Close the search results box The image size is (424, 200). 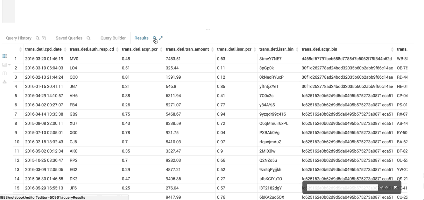click(x=395, y=187)
